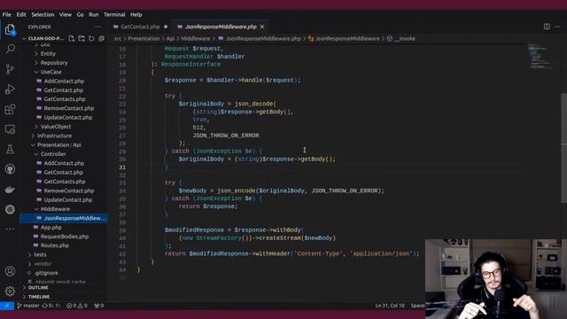Open RemoveContact.php under UseCase

coord(69,108)
